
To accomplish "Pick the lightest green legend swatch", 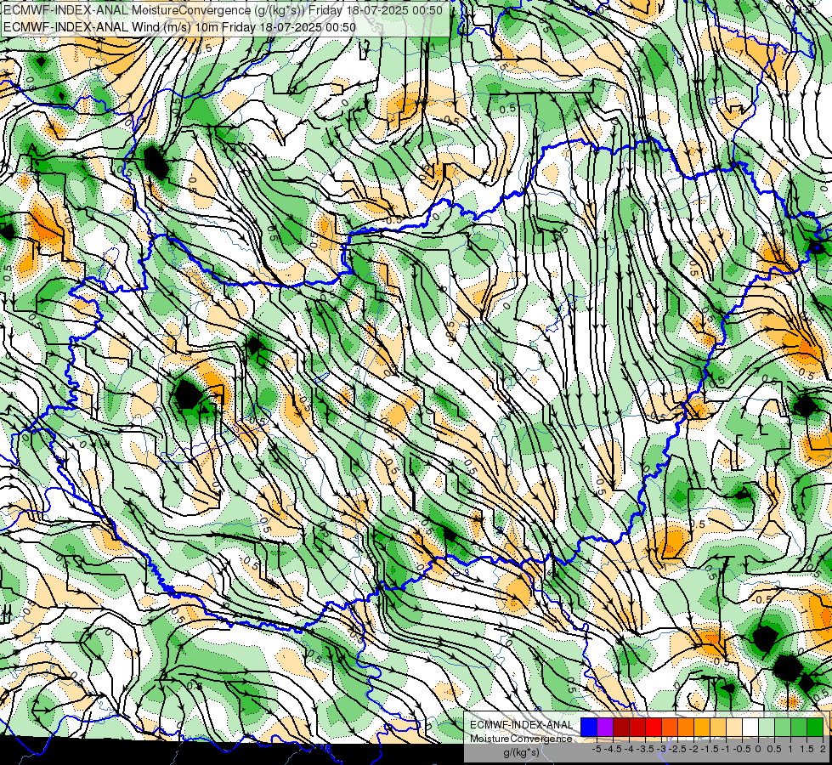I will [x=767, y=728].
